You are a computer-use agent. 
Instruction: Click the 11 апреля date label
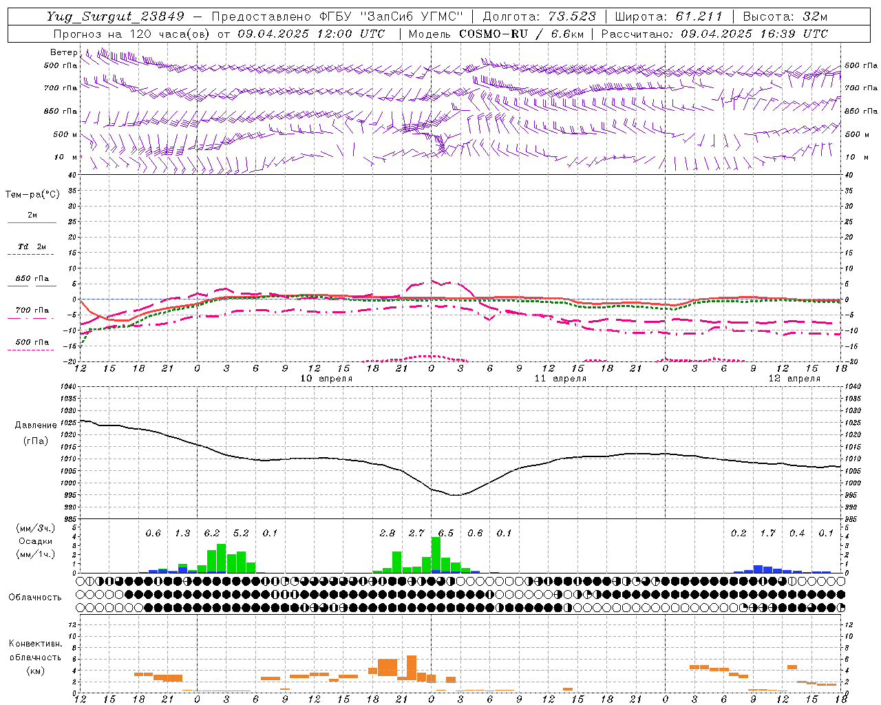(x=560, y=378)
